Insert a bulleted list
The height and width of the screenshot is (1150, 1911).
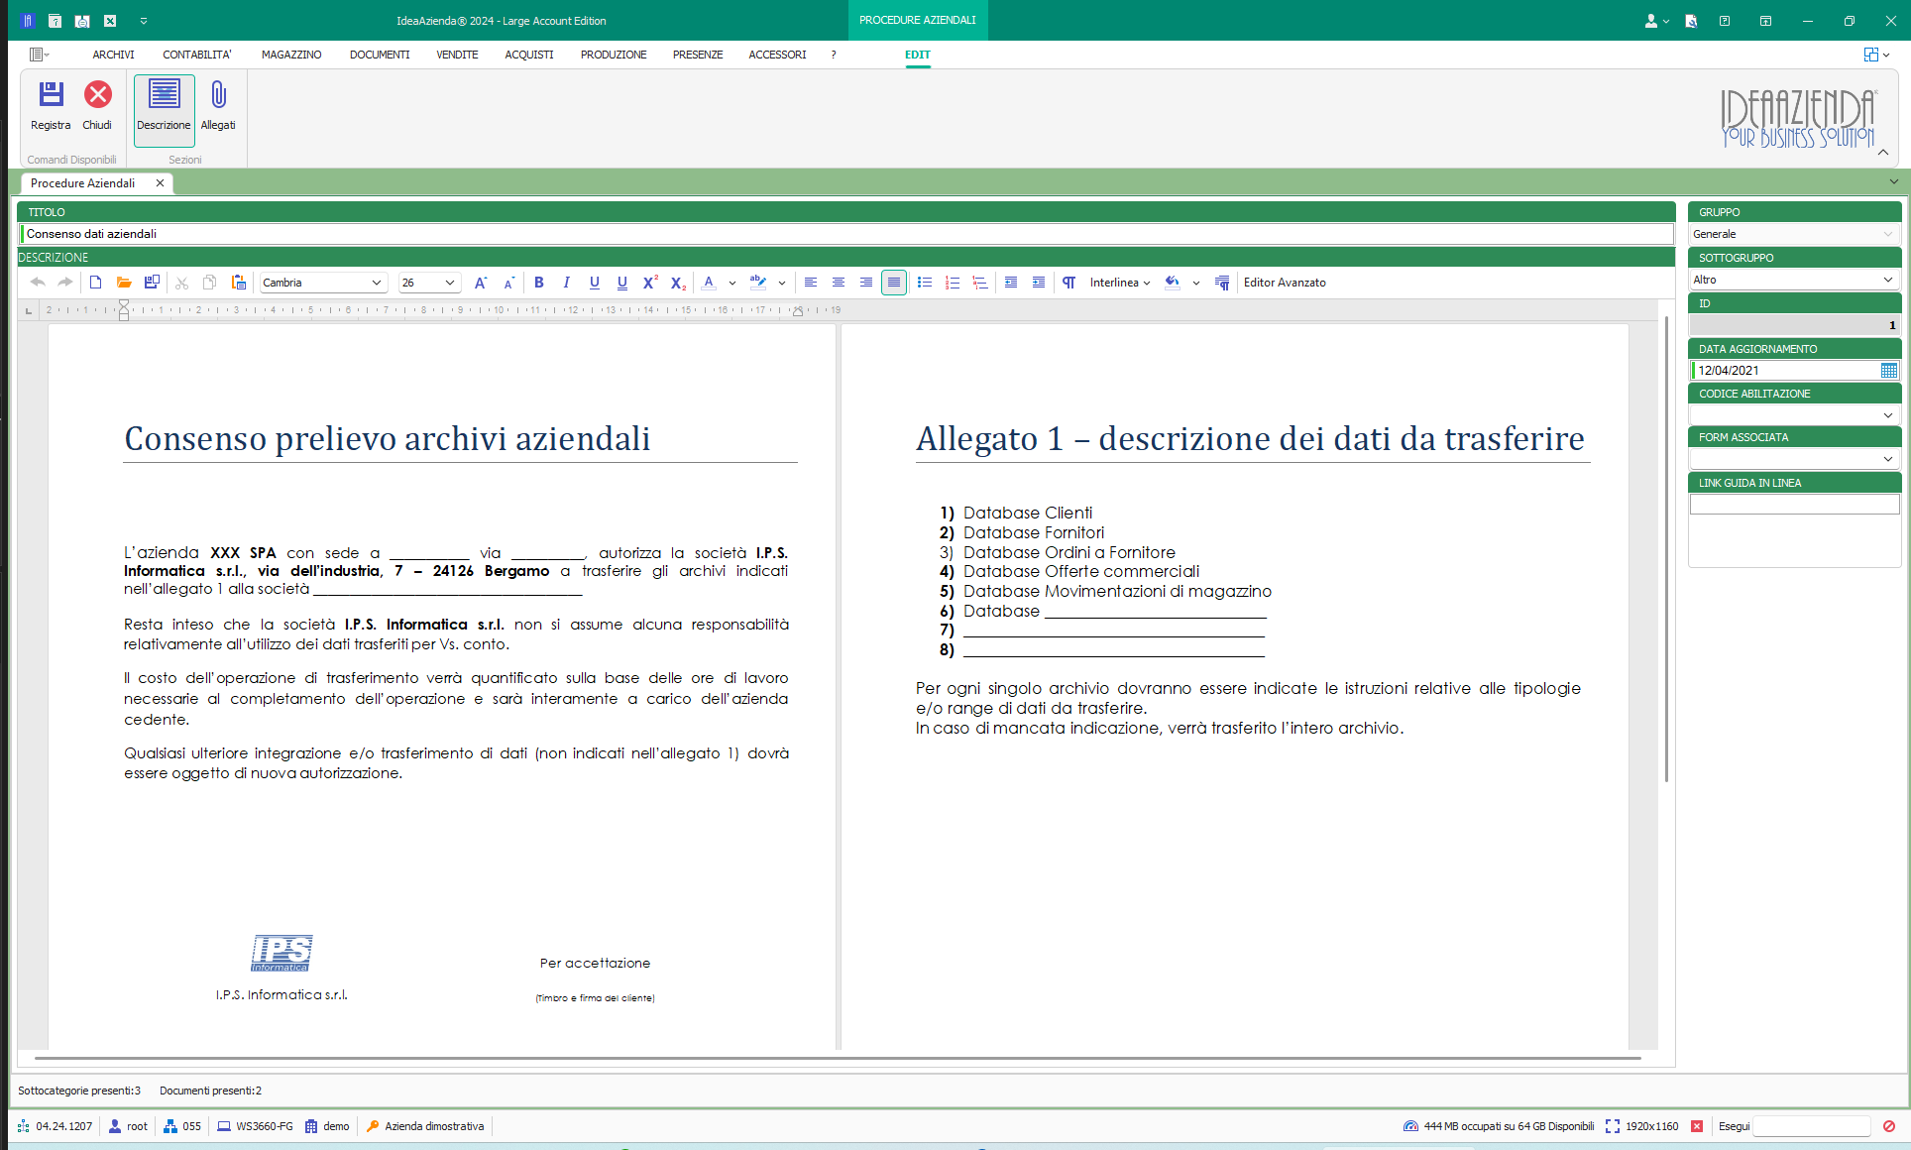925,283
